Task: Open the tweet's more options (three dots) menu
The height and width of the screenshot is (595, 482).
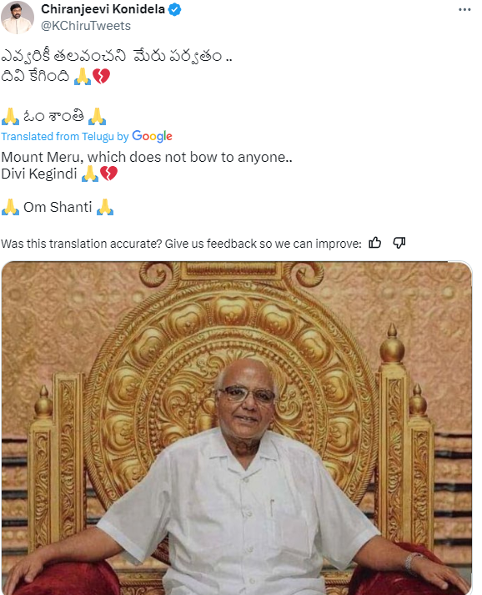Action: pyautogui.click(x=464, y=10)
